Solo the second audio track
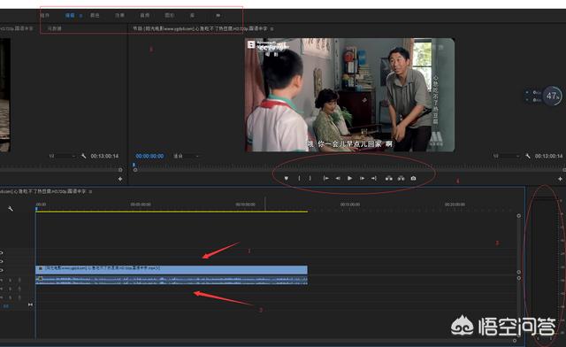The width and height of the screenshot is (566, 347). (11, 289)
